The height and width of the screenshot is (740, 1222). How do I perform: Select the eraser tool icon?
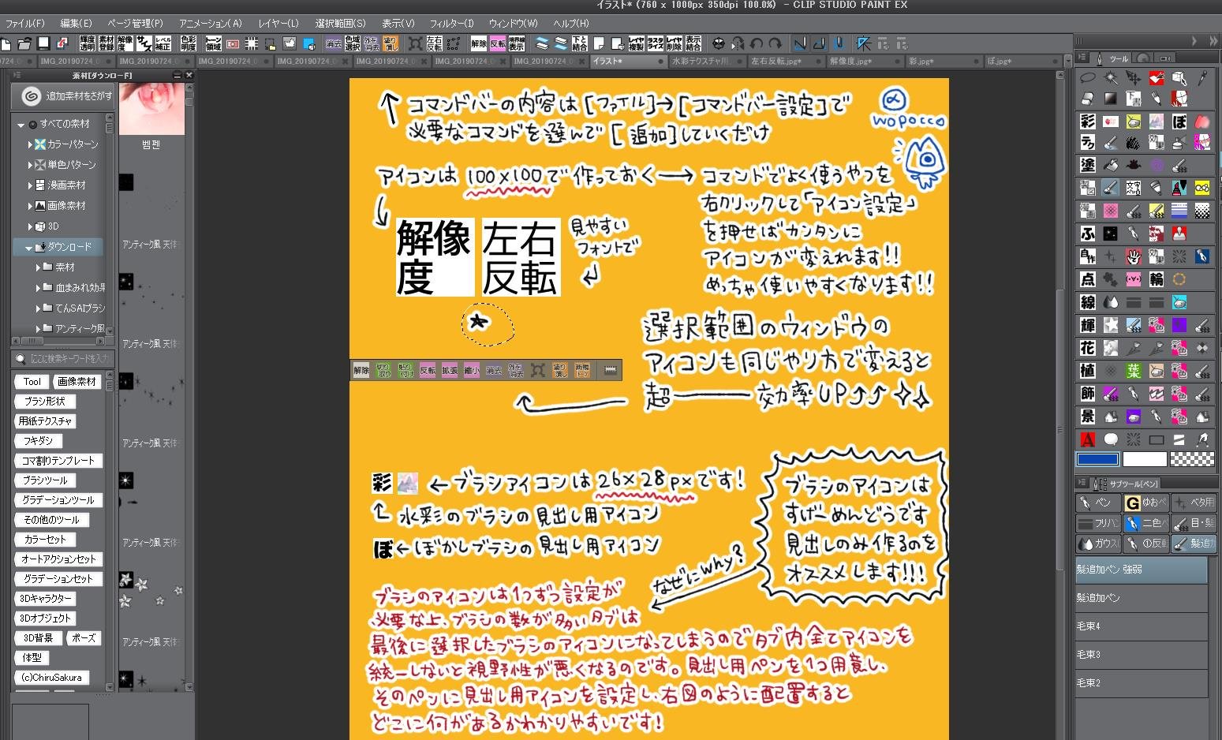1088,99
